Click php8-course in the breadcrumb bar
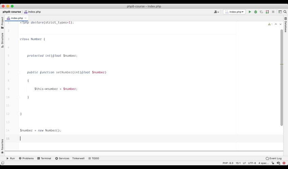This screenshot has width=288, height=169. click(12, 12)
